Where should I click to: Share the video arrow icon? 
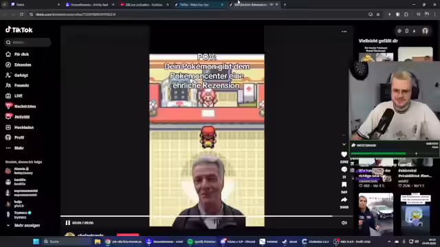(x=344, y=200)
